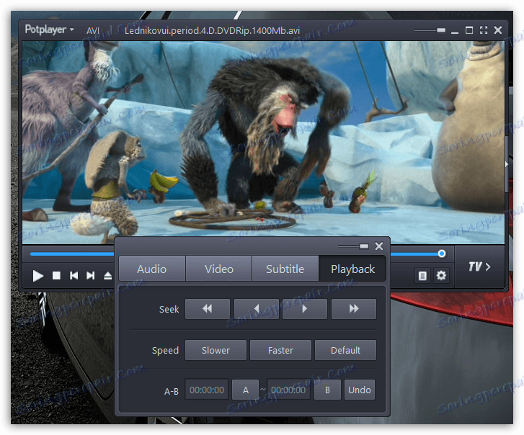524x435 pixels.
Task: Jump to the previous file
Action: click(x=74, y=276)
